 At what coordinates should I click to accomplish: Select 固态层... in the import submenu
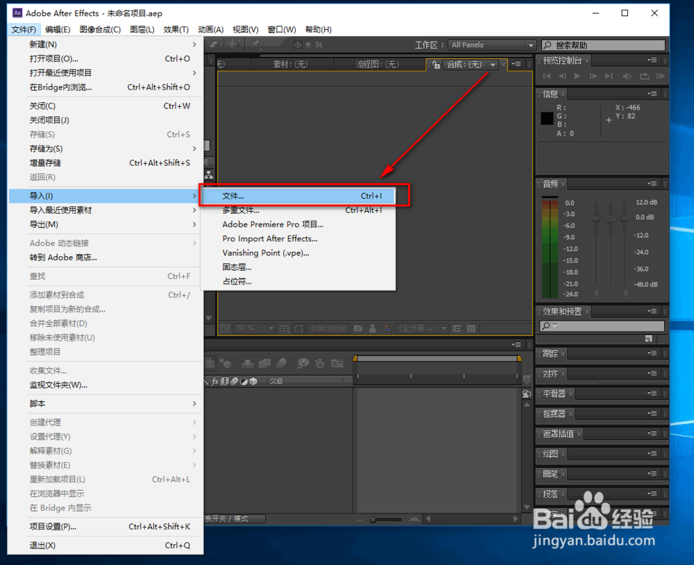pos(298,267)
